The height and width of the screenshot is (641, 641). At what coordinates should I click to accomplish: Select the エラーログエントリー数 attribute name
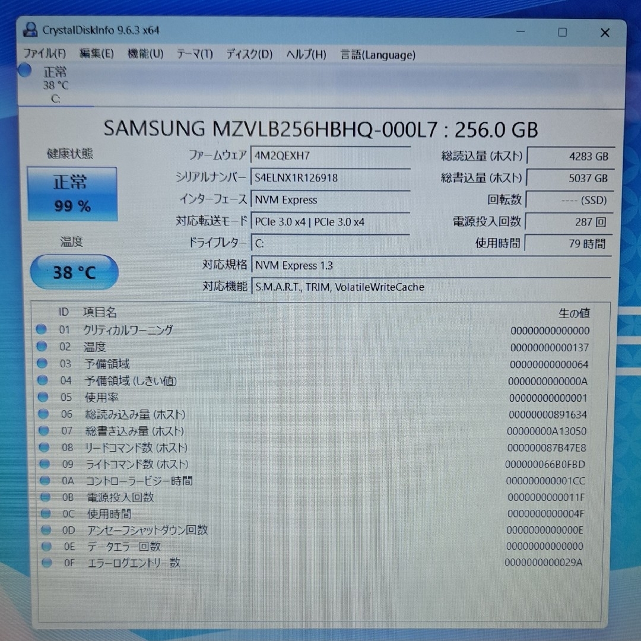click(134, 563)
